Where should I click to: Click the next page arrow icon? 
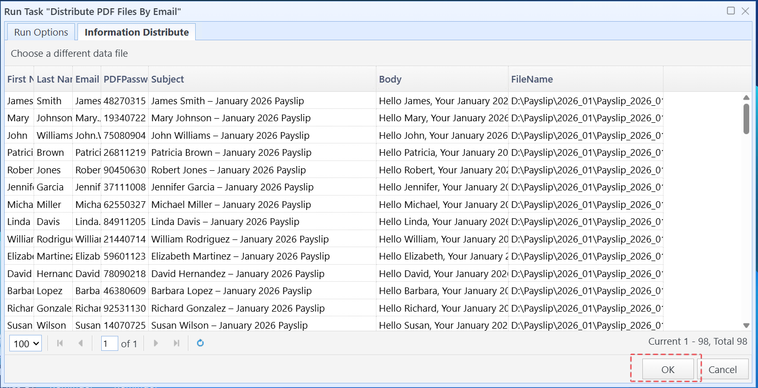click(x=156, y=343)
